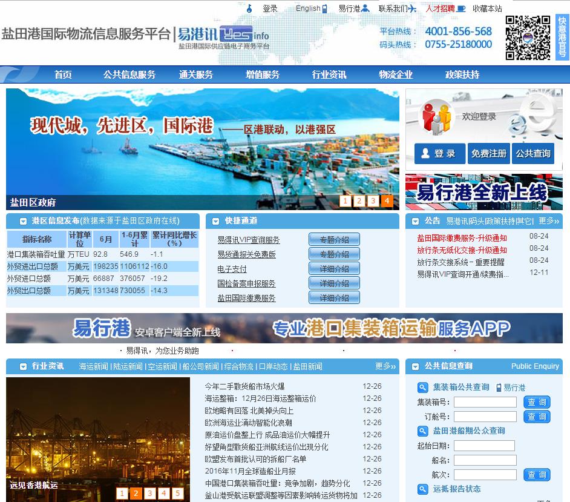Click the phone icon beside English

(324, 8)
